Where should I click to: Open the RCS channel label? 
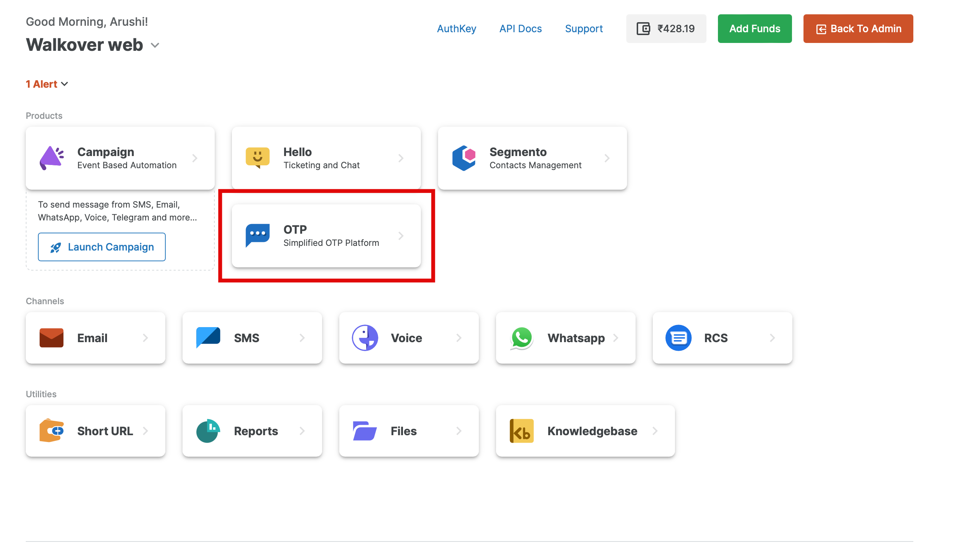[716, 338]
